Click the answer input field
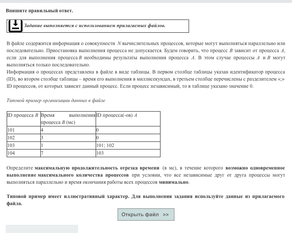Image resolution: width=292 pixels, height=241 pixels. coord(42,229)
